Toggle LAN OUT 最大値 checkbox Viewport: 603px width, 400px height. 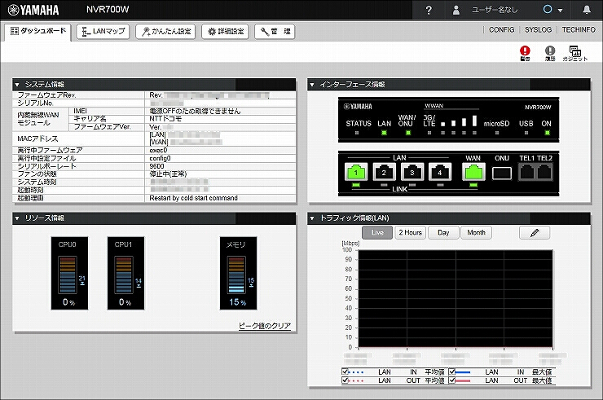tap(452, 380)
